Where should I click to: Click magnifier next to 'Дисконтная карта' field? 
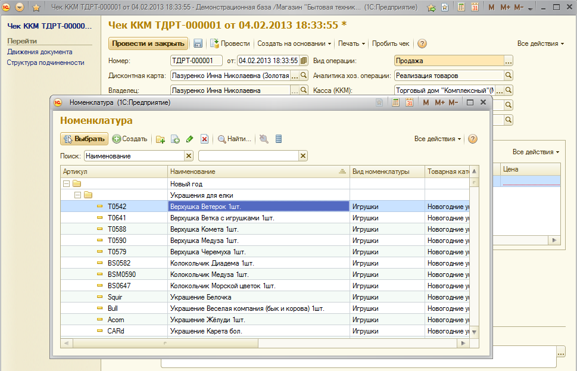(304, 76)
